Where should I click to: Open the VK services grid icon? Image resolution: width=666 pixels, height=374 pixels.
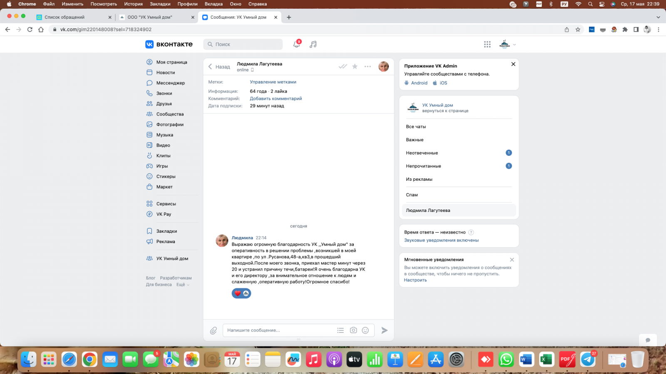(487, 44)
